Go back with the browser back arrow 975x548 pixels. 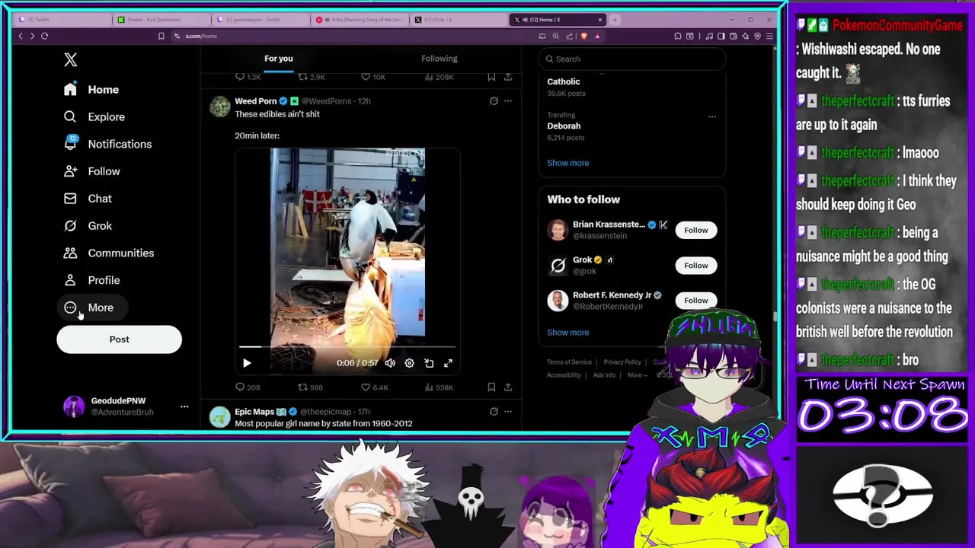[21, 36]
